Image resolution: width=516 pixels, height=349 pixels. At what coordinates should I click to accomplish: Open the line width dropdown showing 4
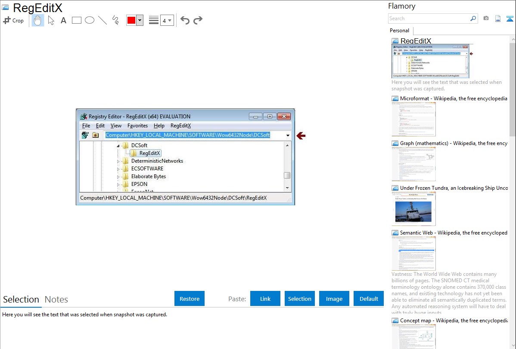[167, 21]
